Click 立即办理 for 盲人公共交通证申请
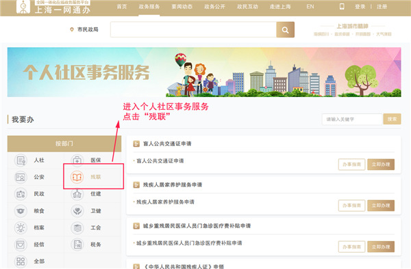This screenshot has height=269, width=411. [381, 165]
